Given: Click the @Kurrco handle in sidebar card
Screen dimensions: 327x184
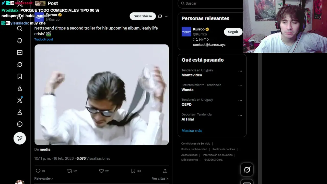Looking at the screenshot, I should [x=200, y=34].
